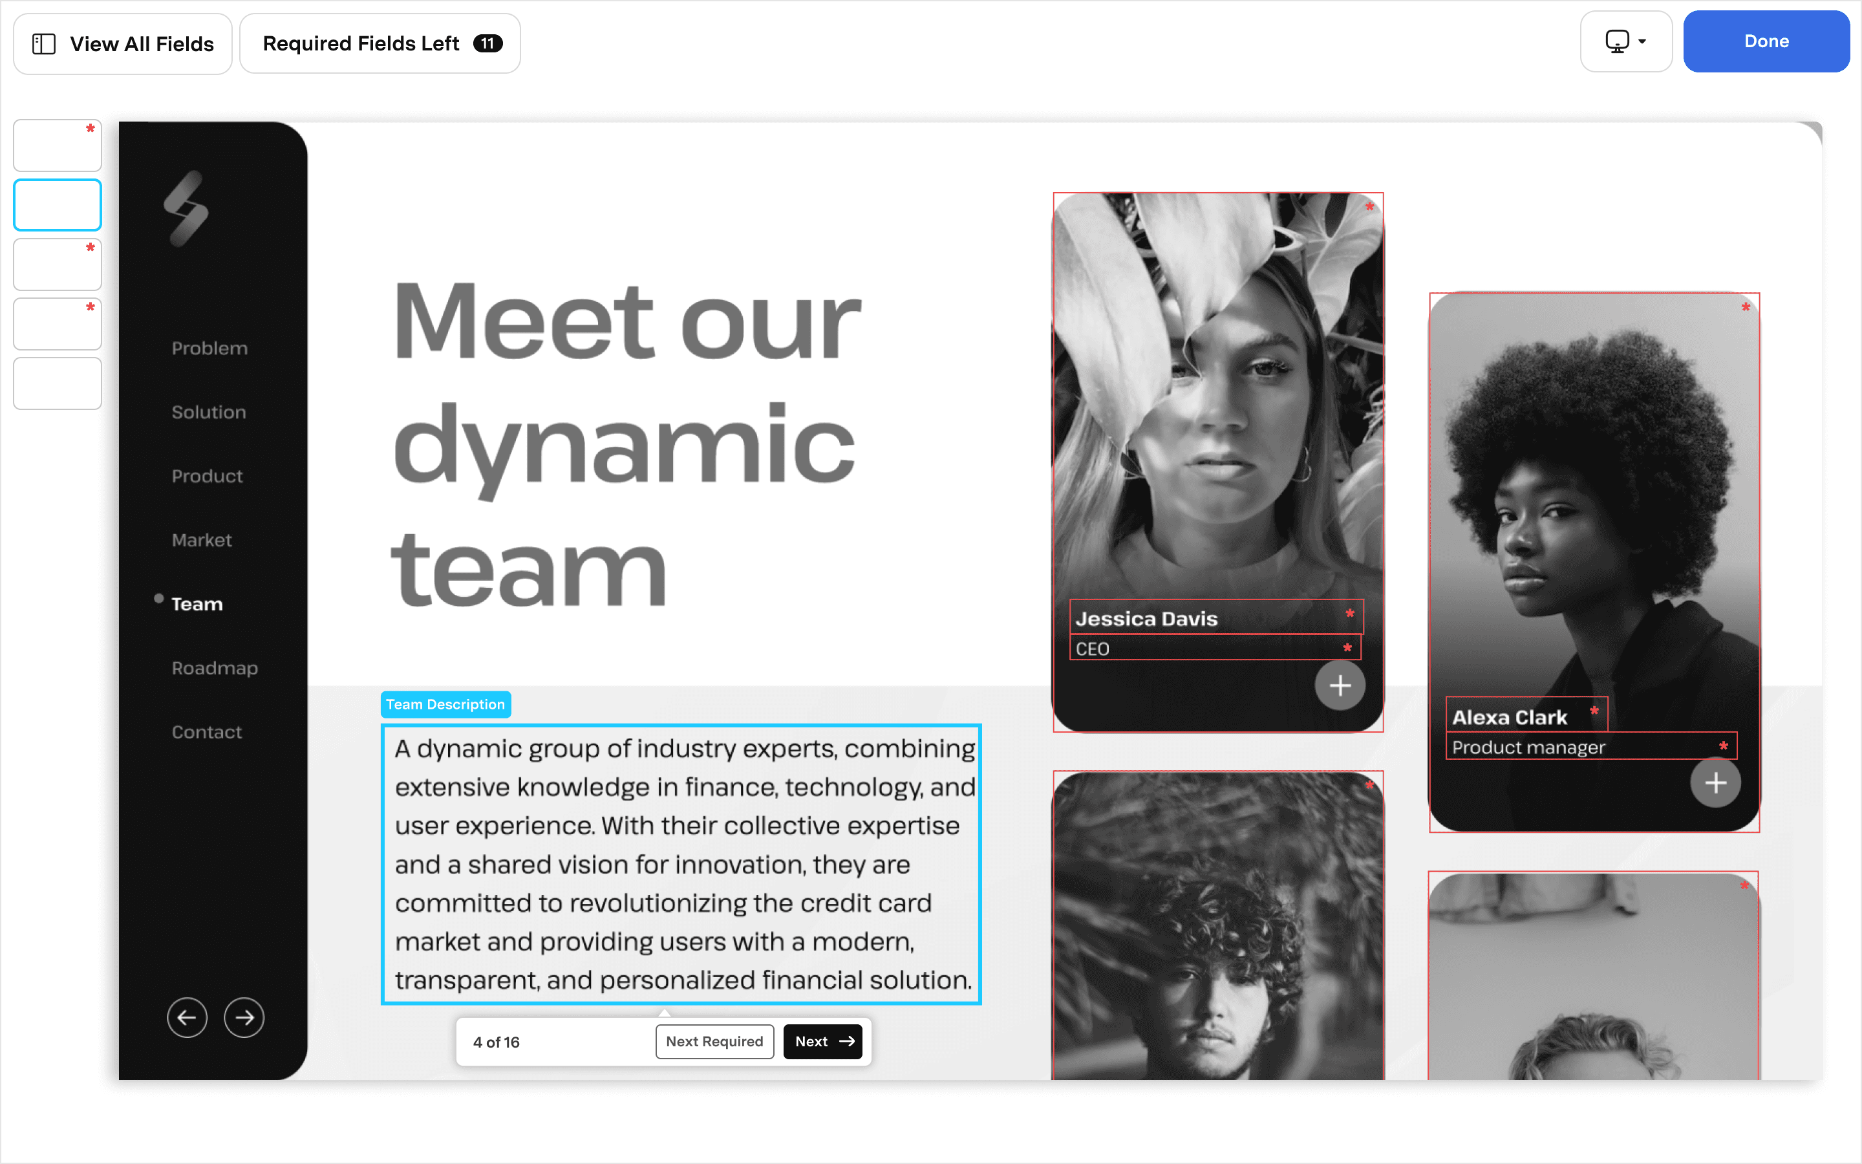Edit the Product manager role field
Screen dimensions: 1862x1164
tap(1590, 747)
